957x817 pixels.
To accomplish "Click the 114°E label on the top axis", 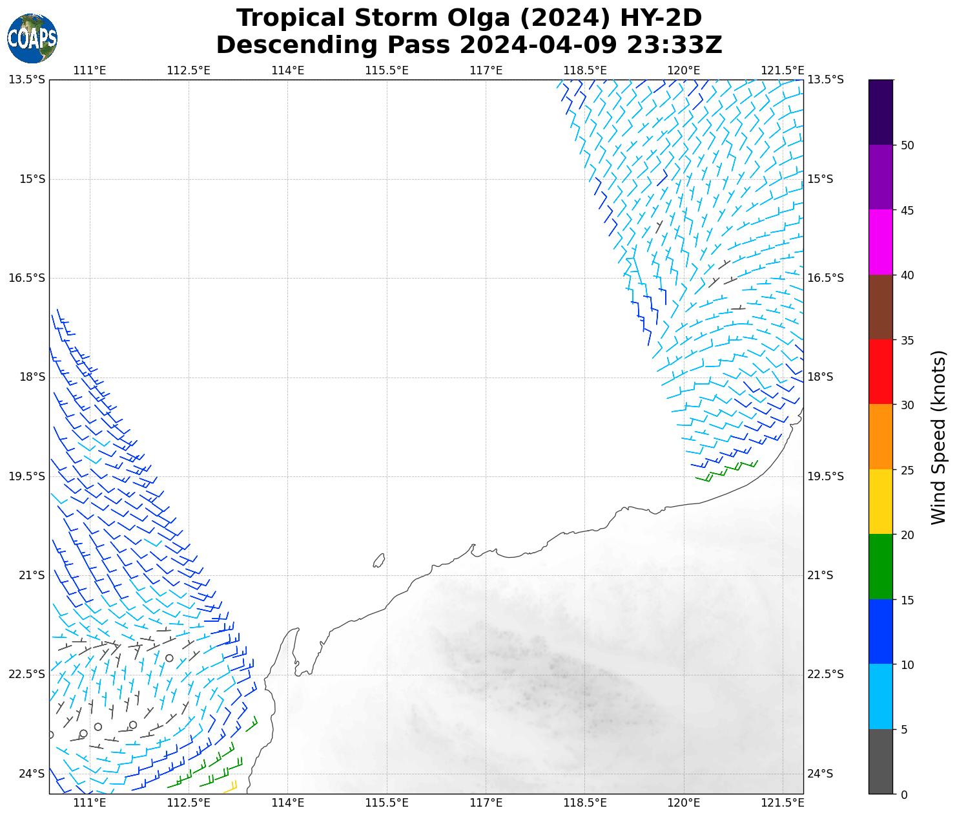I will click(x=287, y=70).
